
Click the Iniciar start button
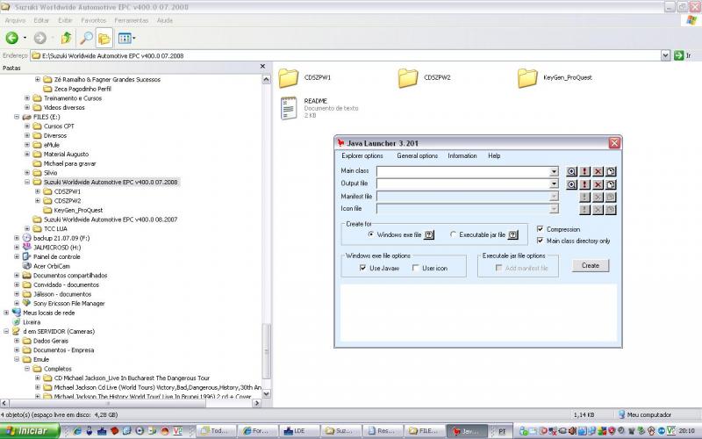tap(30, 431)
